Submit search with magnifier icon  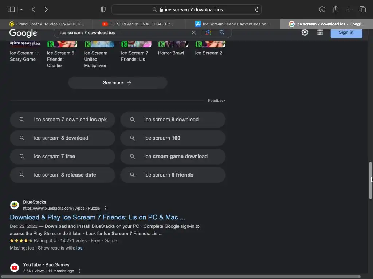(x=222, y=32)
